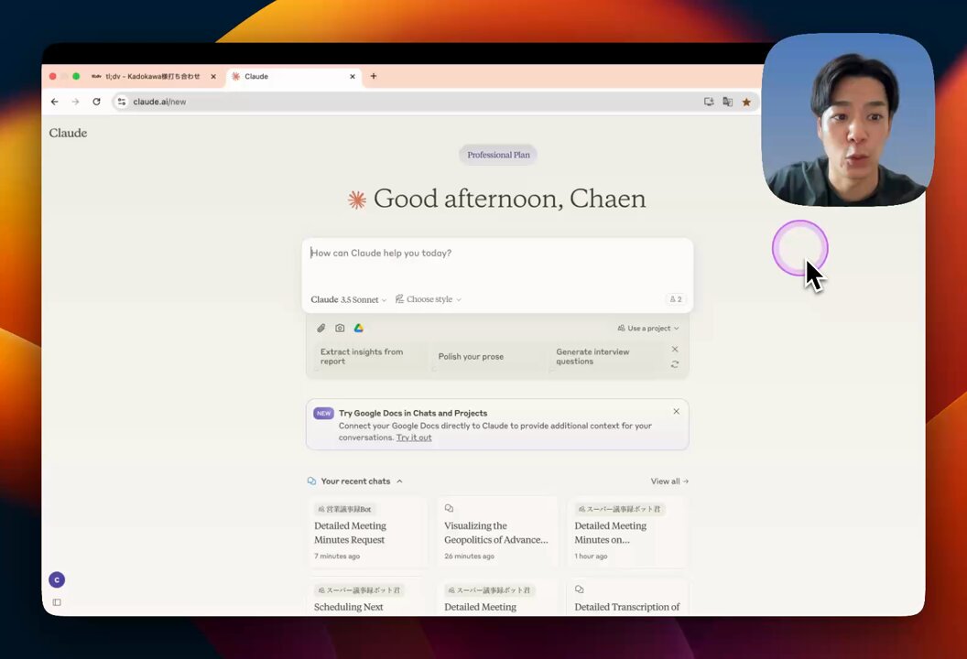
Task: Close the tl;dv Kadokawa tab
Action: tap(213, 77)
